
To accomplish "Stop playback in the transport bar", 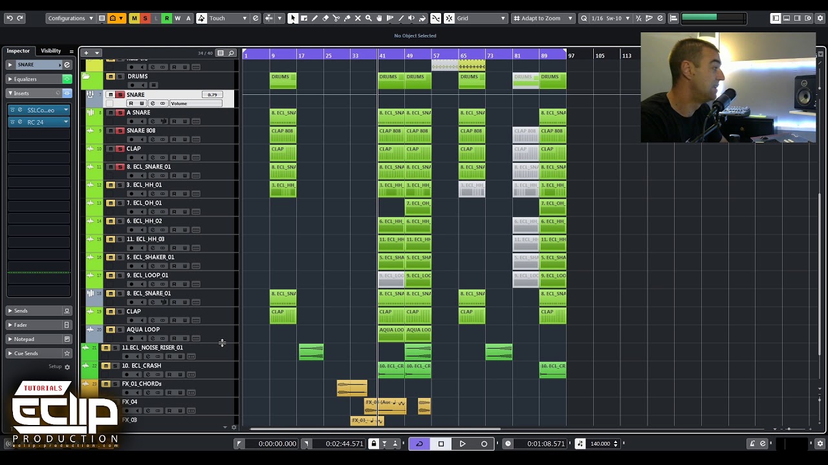I will click(441, 444).
